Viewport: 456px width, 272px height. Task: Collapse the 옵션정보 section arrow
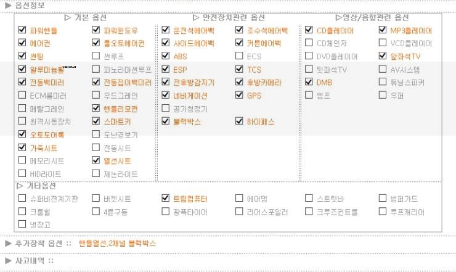pos(9,5)
